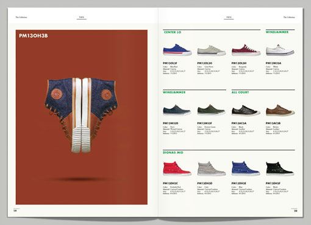Select the PM13OH3B title on red page
Image resolution: width=311 pixels, height=225 pixels.
34,36
